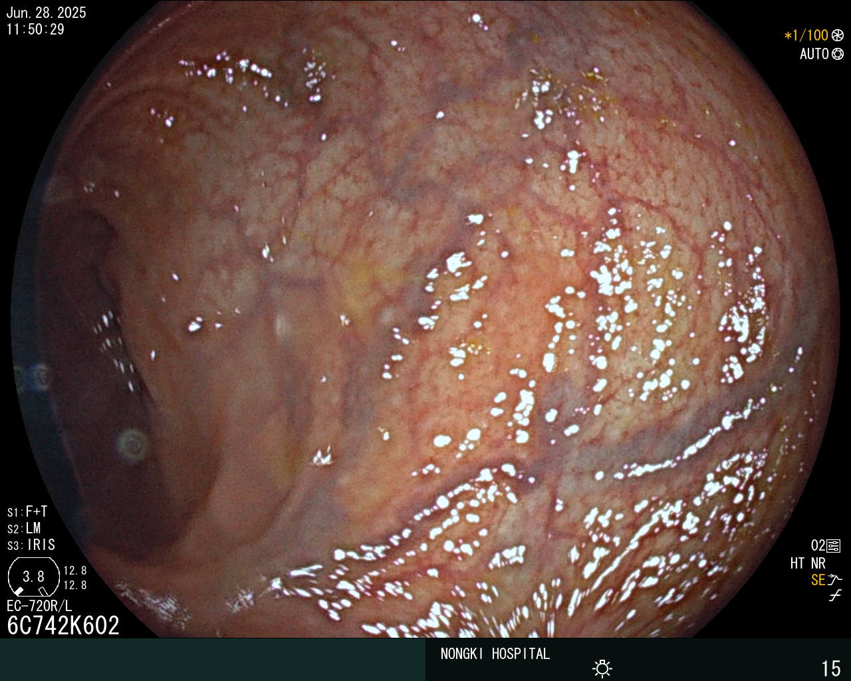Click the AUTO iris mode label
Image resolution: width=851 pixels, height=681 pixels.
tap(814, 54)
